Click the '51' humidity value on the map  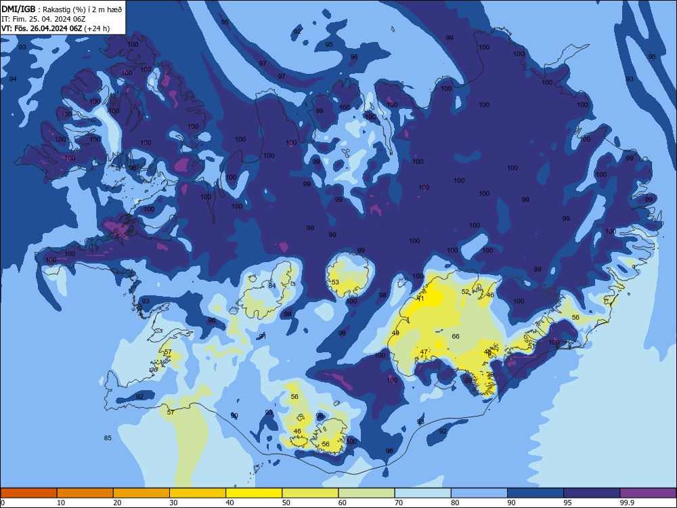click(x=531, y=346)
